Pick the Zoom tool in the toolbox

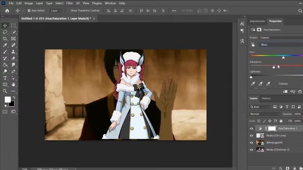pos(5,91)
